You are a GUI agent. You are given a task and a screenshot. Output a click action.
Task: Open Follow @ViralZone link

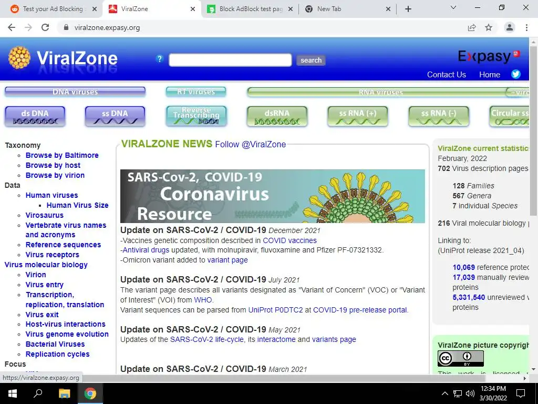(251, 144)
